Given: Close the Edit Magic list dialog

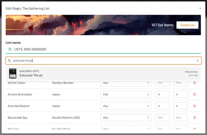Looking at the screenshot, I should click(x=200, y=8).
